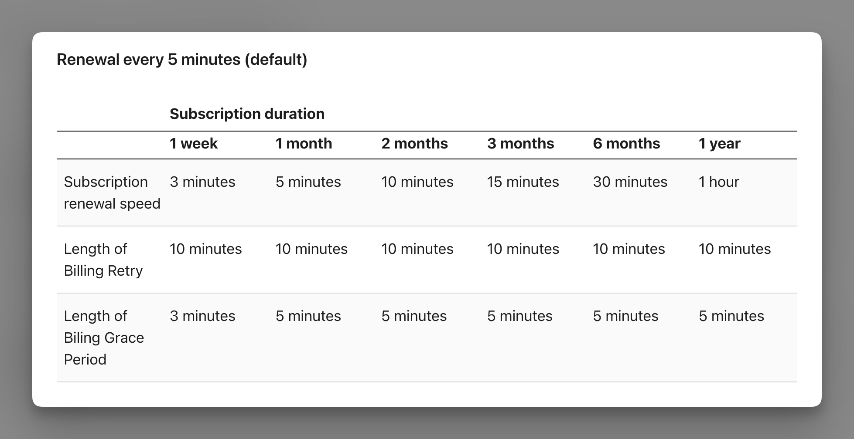Click Billing Retry "10 minutes" under 1 week
Image resolution: width=854 pixels, height=439 pixels.
click(205, 249)
